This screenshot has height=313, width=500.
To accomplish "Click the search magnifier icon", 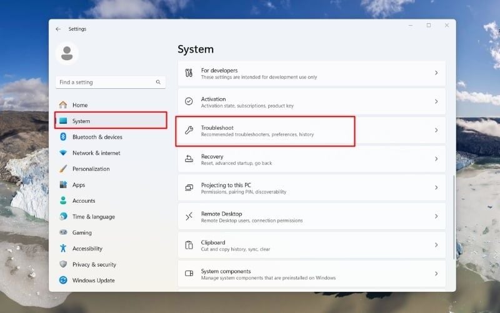I will (158, 82).
